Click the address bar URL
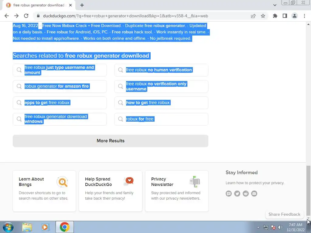The image size is (311, 233). pyautogui.click(x=125, y=16)
